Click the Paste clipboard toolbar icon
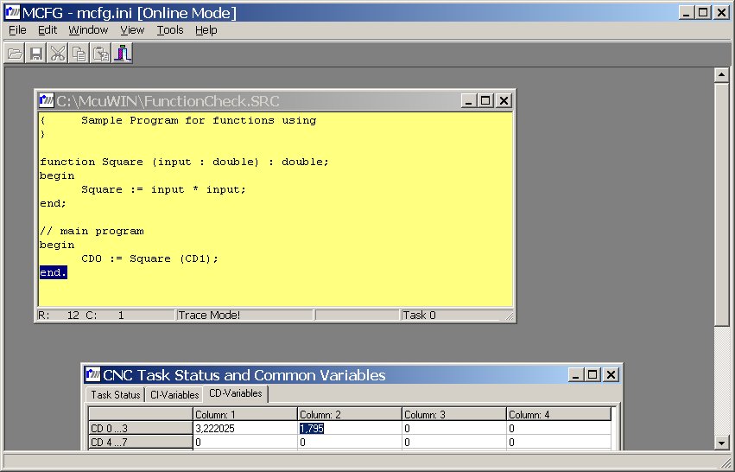This screenshot has height=472, width=735. tap(101, 53)
